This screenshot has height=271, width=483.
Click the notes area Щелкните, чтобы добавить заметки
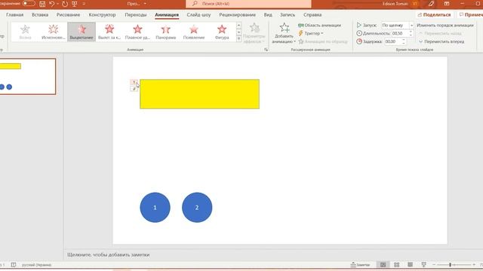point(109,254)
